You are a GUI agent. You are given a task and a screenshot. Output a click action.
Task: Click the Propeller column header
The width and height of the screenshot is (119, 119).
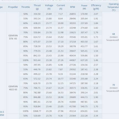tap(13, 7)
